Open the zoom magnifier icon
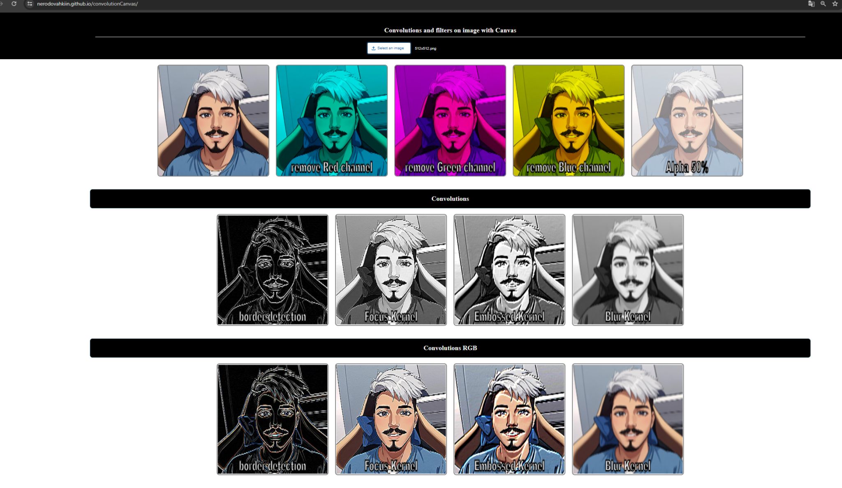The width and height of the screenshot is (842, 488). click(x=823, y=4)
